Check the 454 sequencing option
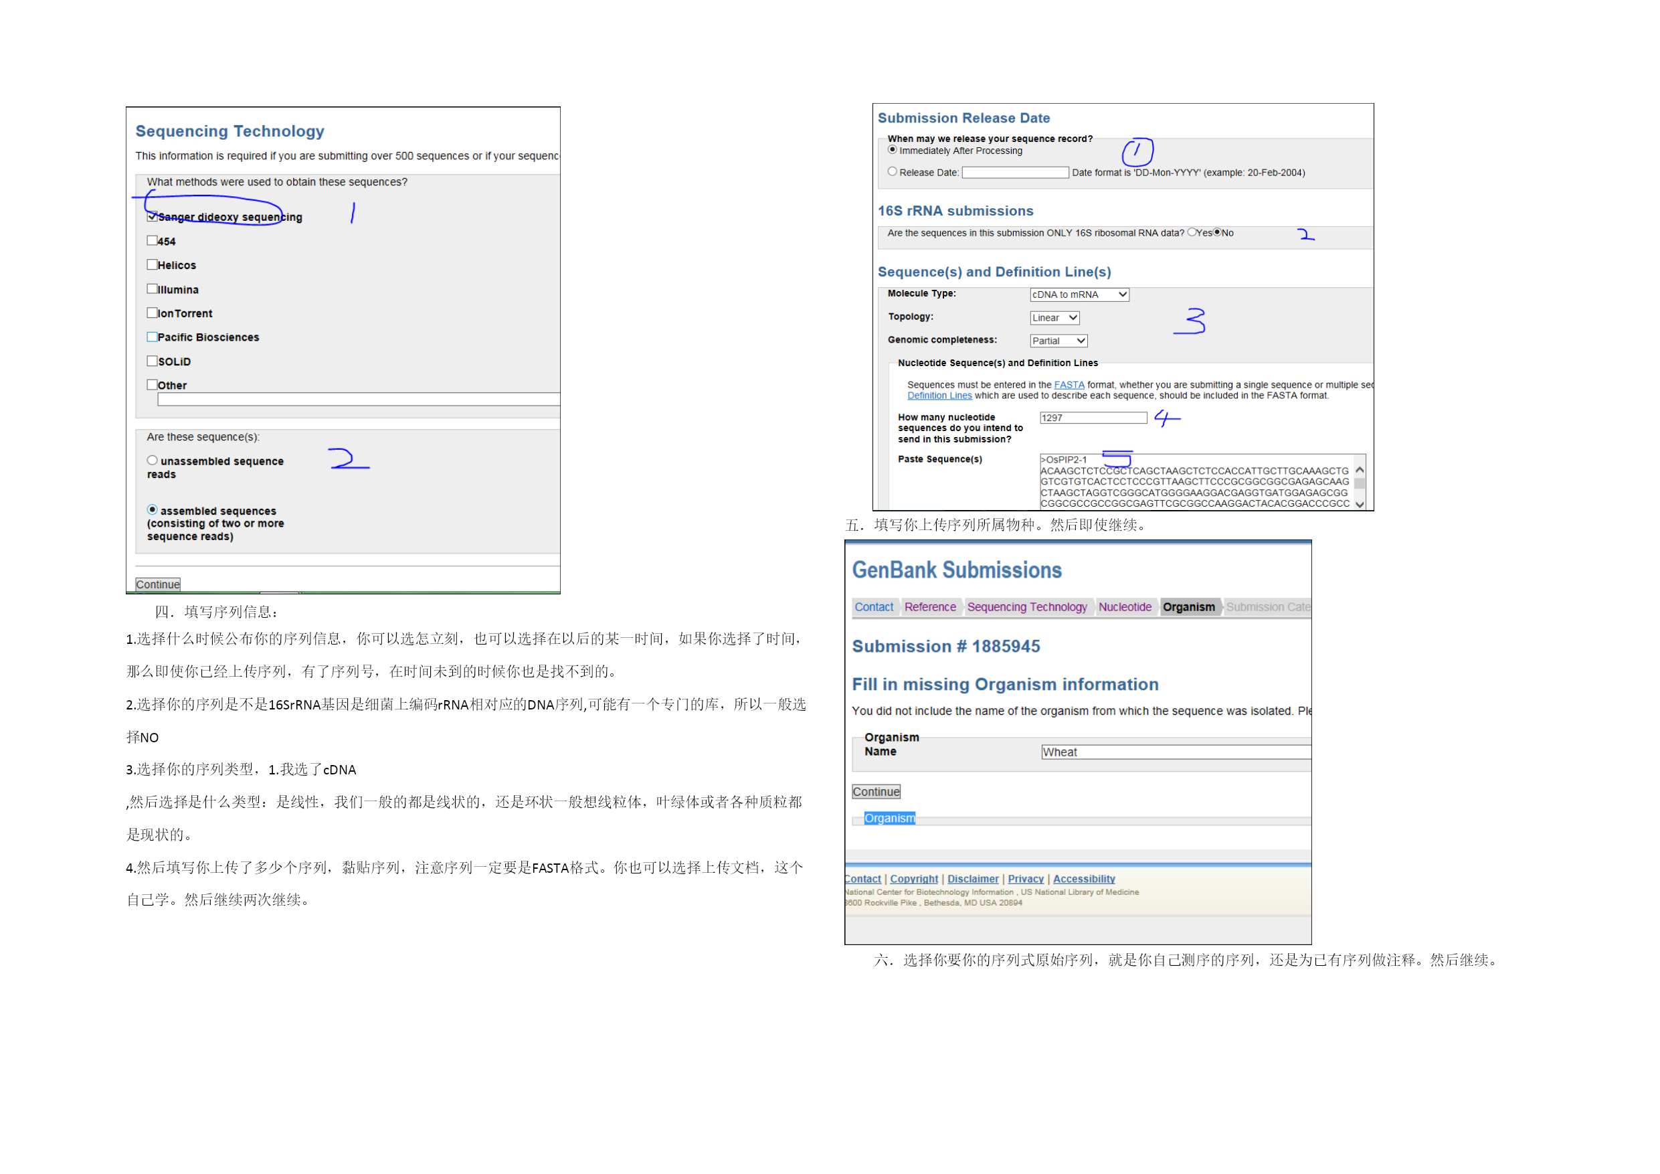Viewport: 1660px width, 1174px height. click(x=152, y=241)
